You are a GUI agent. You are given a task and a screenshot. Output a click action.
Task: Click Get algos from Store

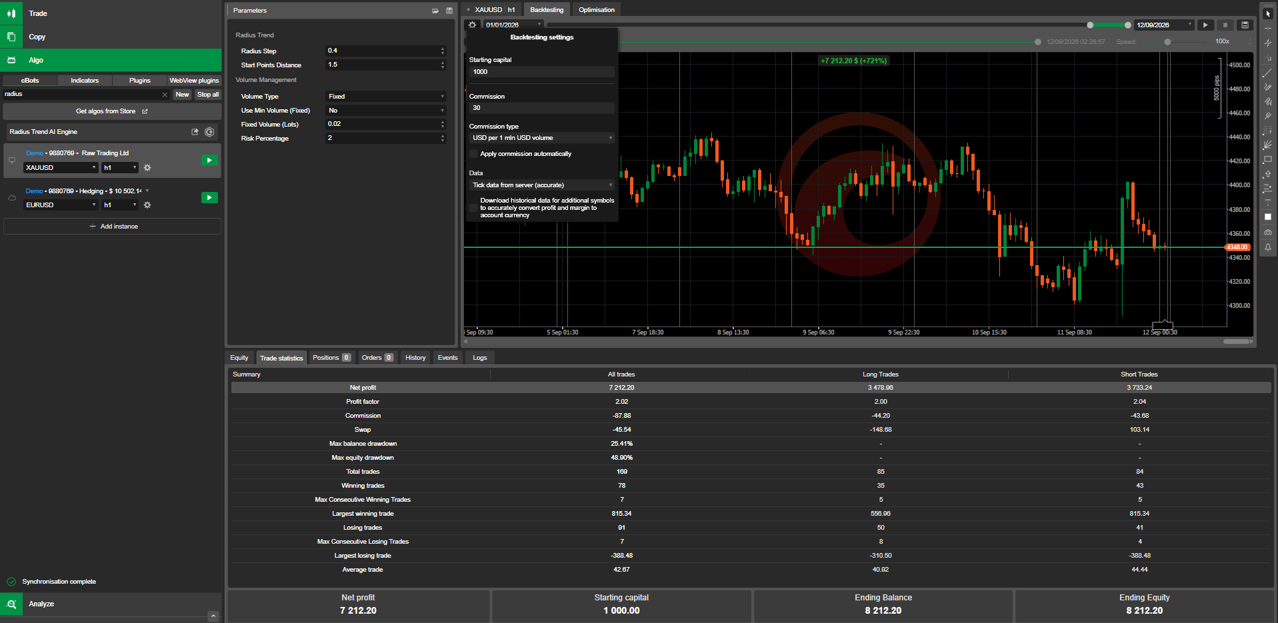pos(112,111)
